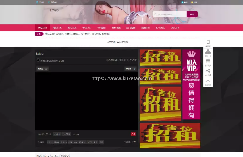The height and width of the screenshot is (157, 243).
Task: Click the duration 03:14 text
Action: click(48, 134)
